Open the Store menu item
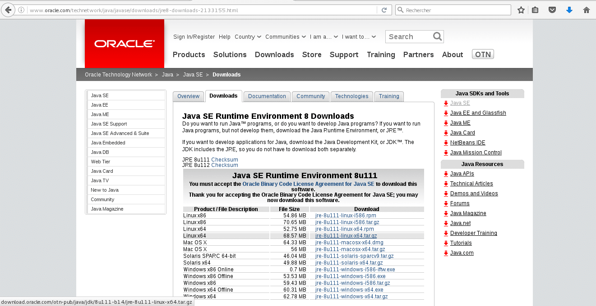This screenshot has width=596, height=306. coord(312,54)
